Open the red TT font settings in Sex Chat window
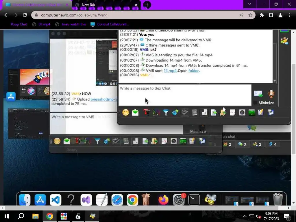Viewport: 296px width, 222px height. tap(147, 112)
